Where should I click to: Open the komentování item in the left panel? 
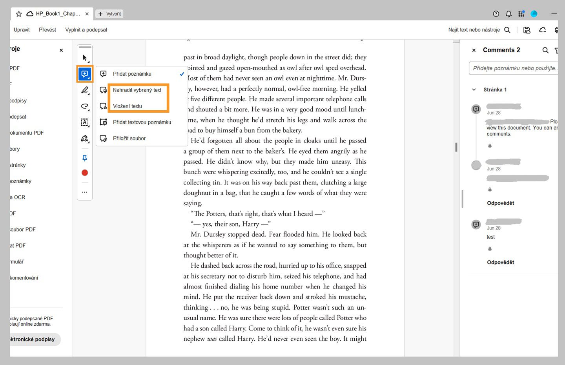[24, 278]
